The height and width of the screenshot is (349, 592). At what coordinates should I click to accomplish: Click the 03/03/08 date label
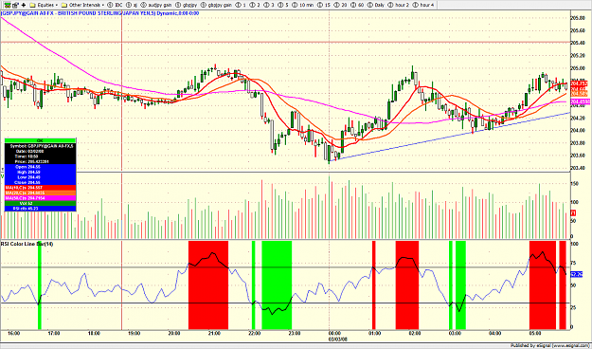click(x=337, y=340)
